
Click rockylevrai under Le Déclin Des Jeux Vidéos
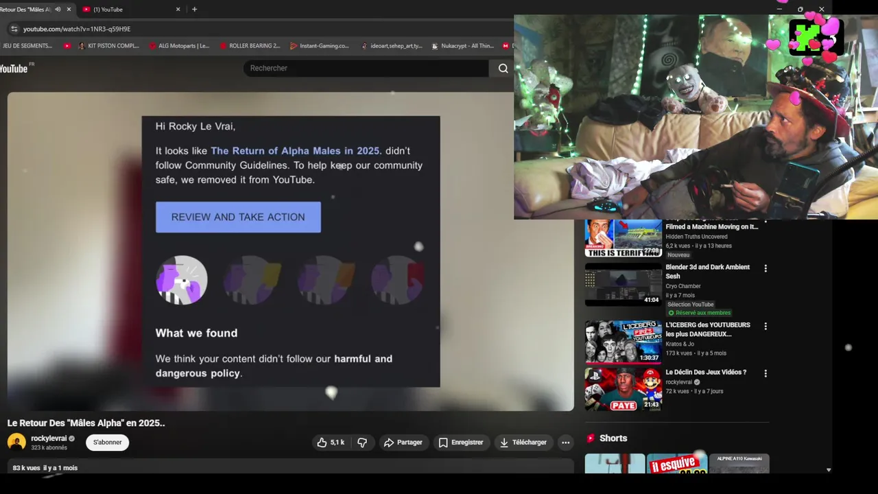pos(679,382)
